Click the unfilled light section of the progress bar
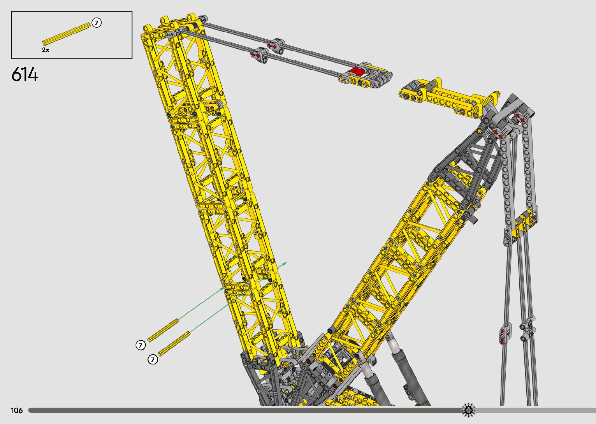 tap(537, 410)
